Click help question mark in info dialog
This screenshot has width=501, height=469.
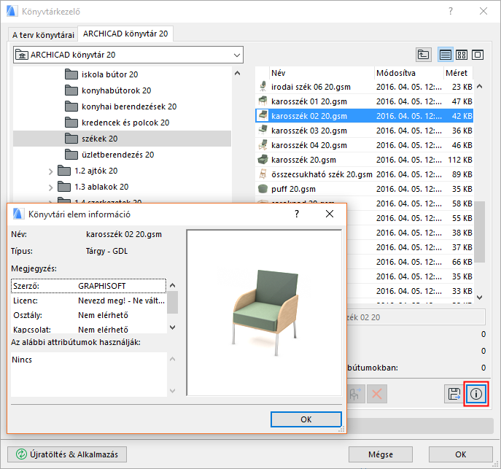pos(297,214)
